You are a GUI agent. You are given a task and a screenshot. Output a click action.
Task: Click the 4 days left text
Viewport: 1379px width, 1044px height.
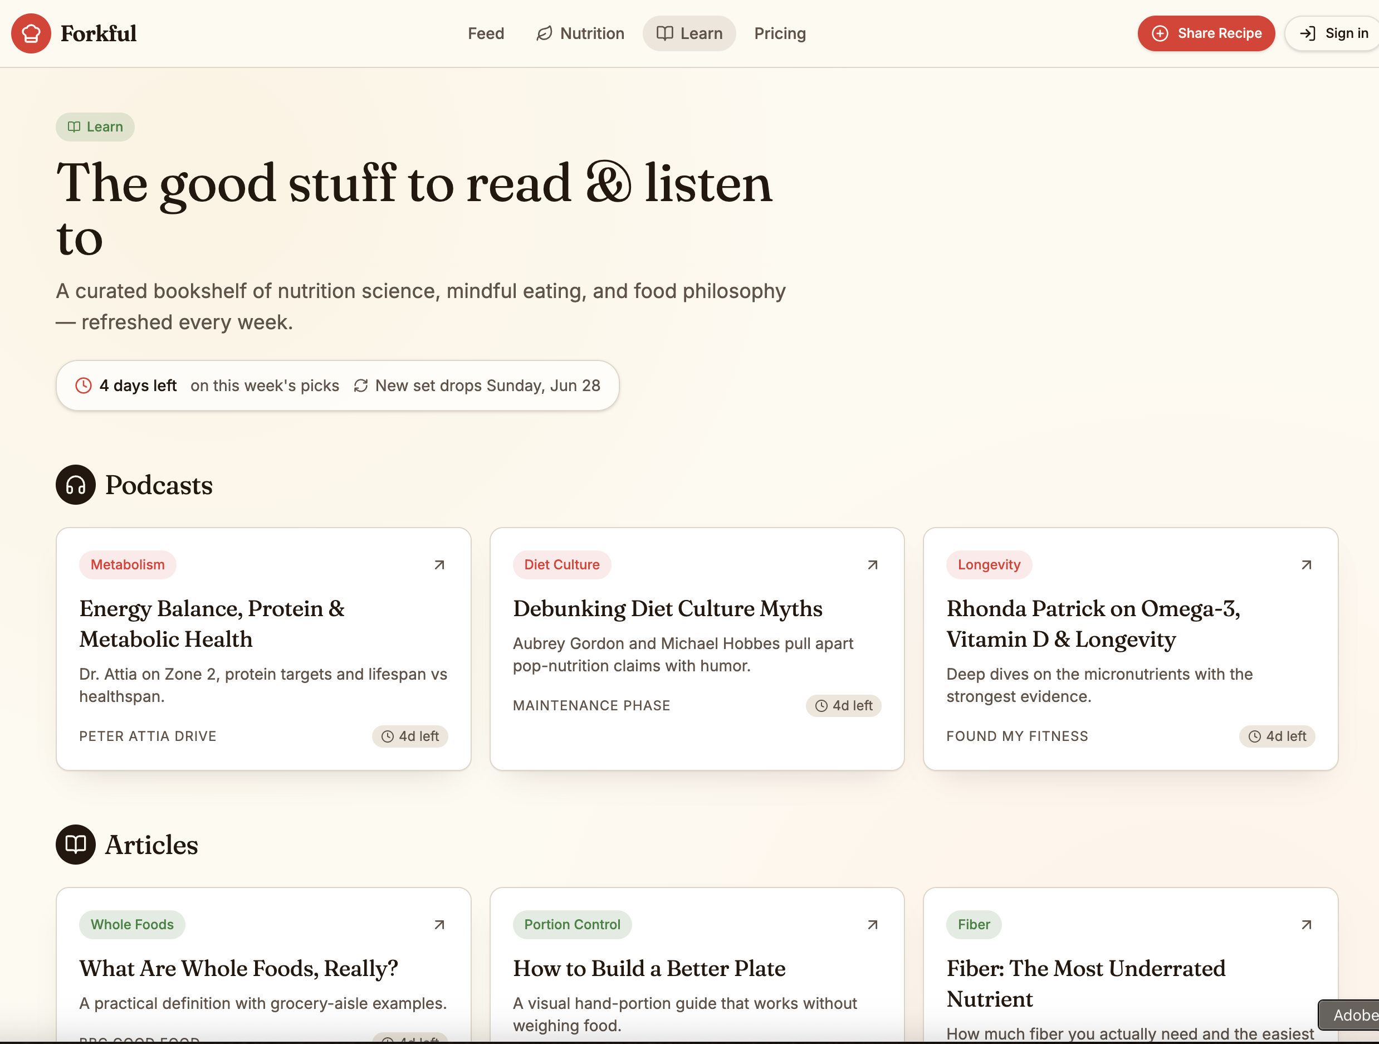pyautogui.click(x=138, y=386)
